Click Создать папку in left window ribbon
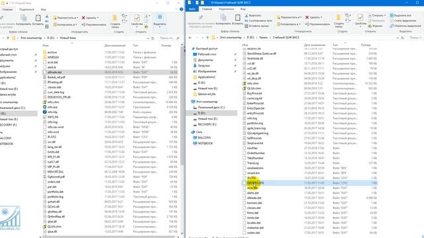The width and height of the screenshot is (424, 238). coord(115,22)
